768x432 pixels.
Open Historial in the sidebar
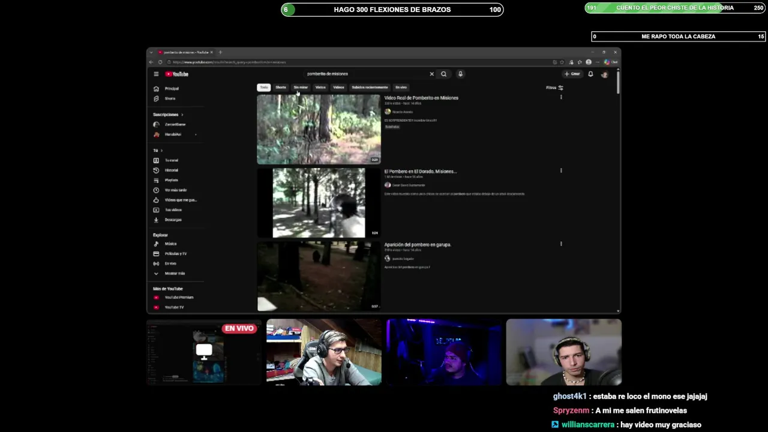(x=167, y=170)
